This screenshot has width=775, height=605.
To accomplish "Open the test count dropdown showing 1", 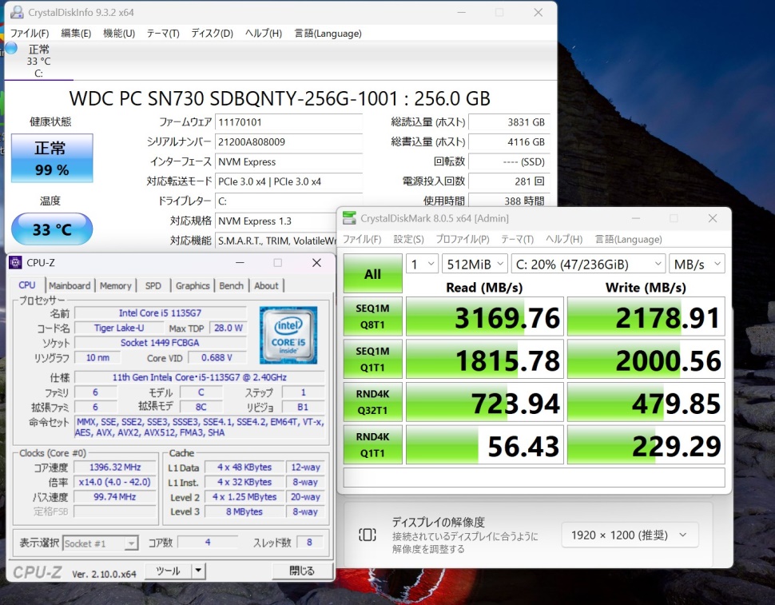I will coord(422,264).
